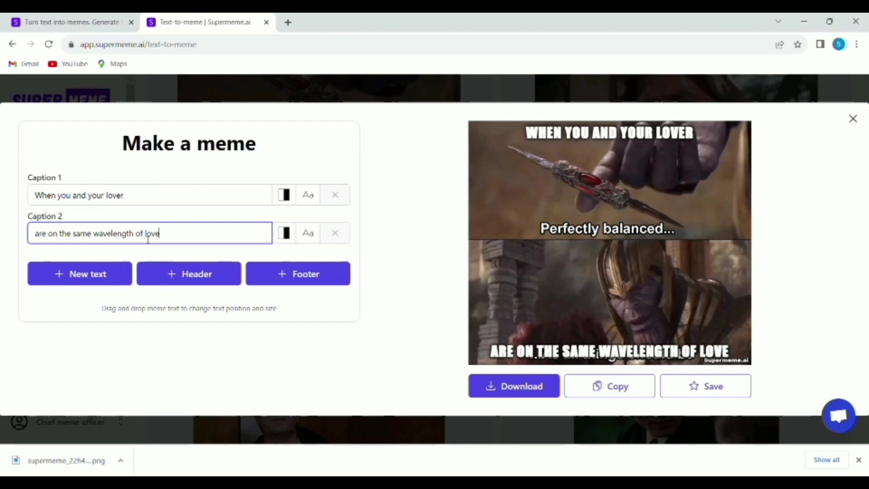Open the Chrome profile avatar
The image size is (869, 489).
[x=839, y=44]
